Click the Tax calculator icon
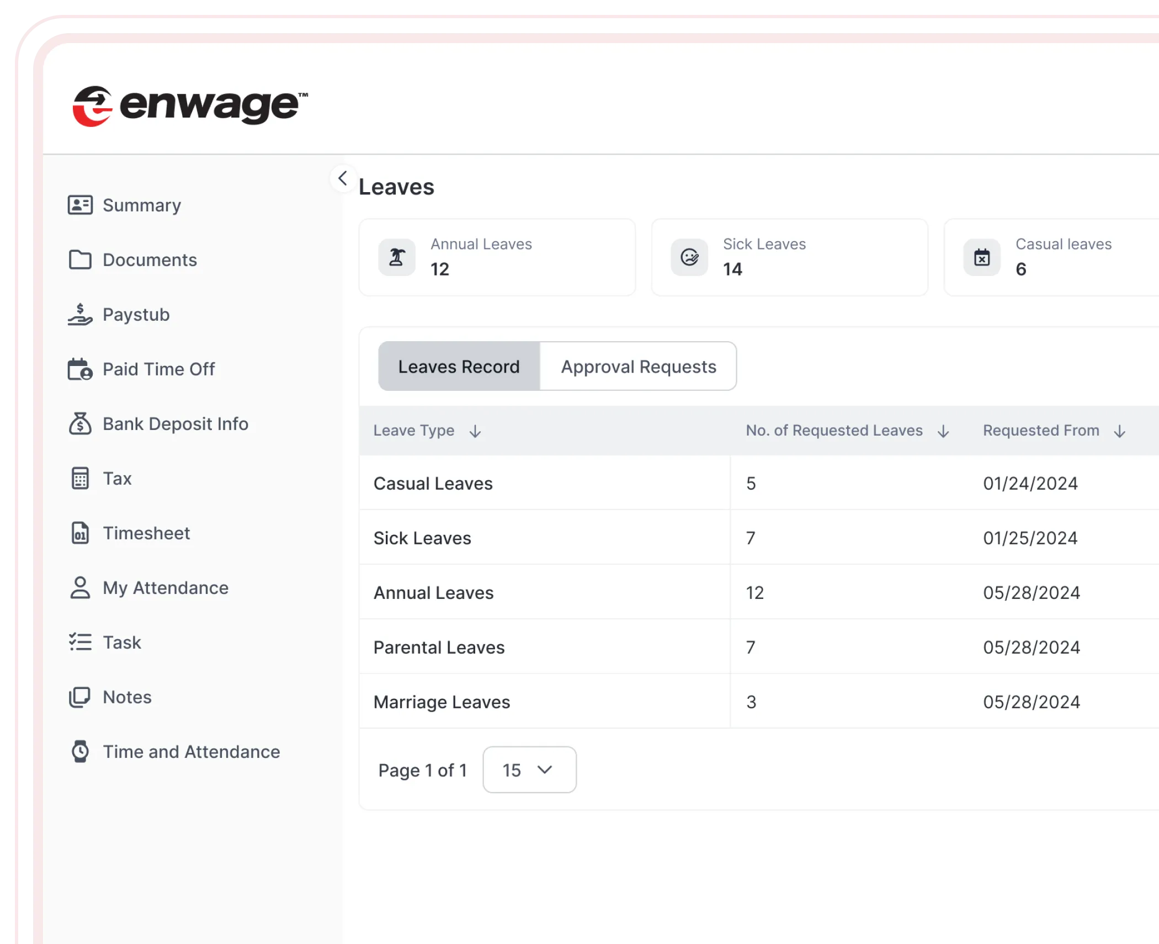1159x944 pixels. click(x=80, y=478)
